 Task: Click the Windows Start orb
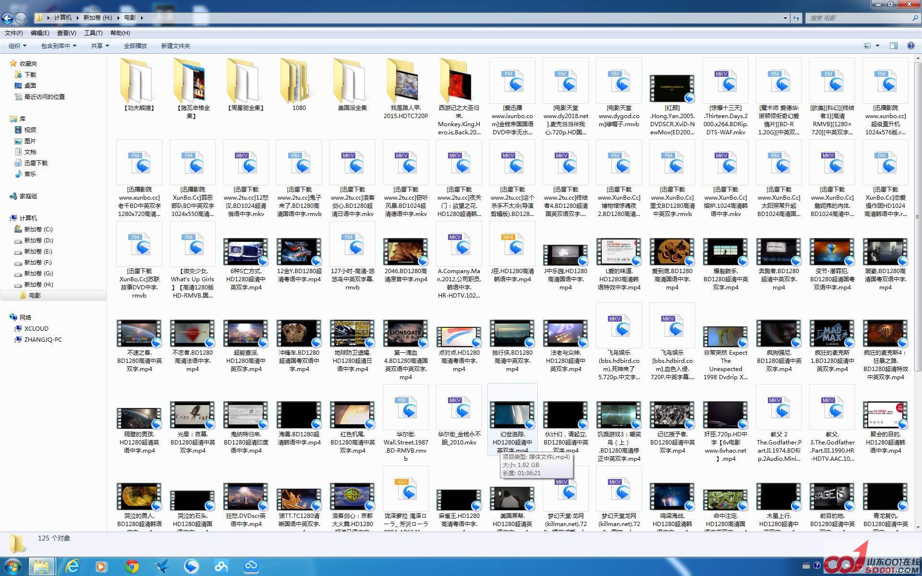click(13, 566)
